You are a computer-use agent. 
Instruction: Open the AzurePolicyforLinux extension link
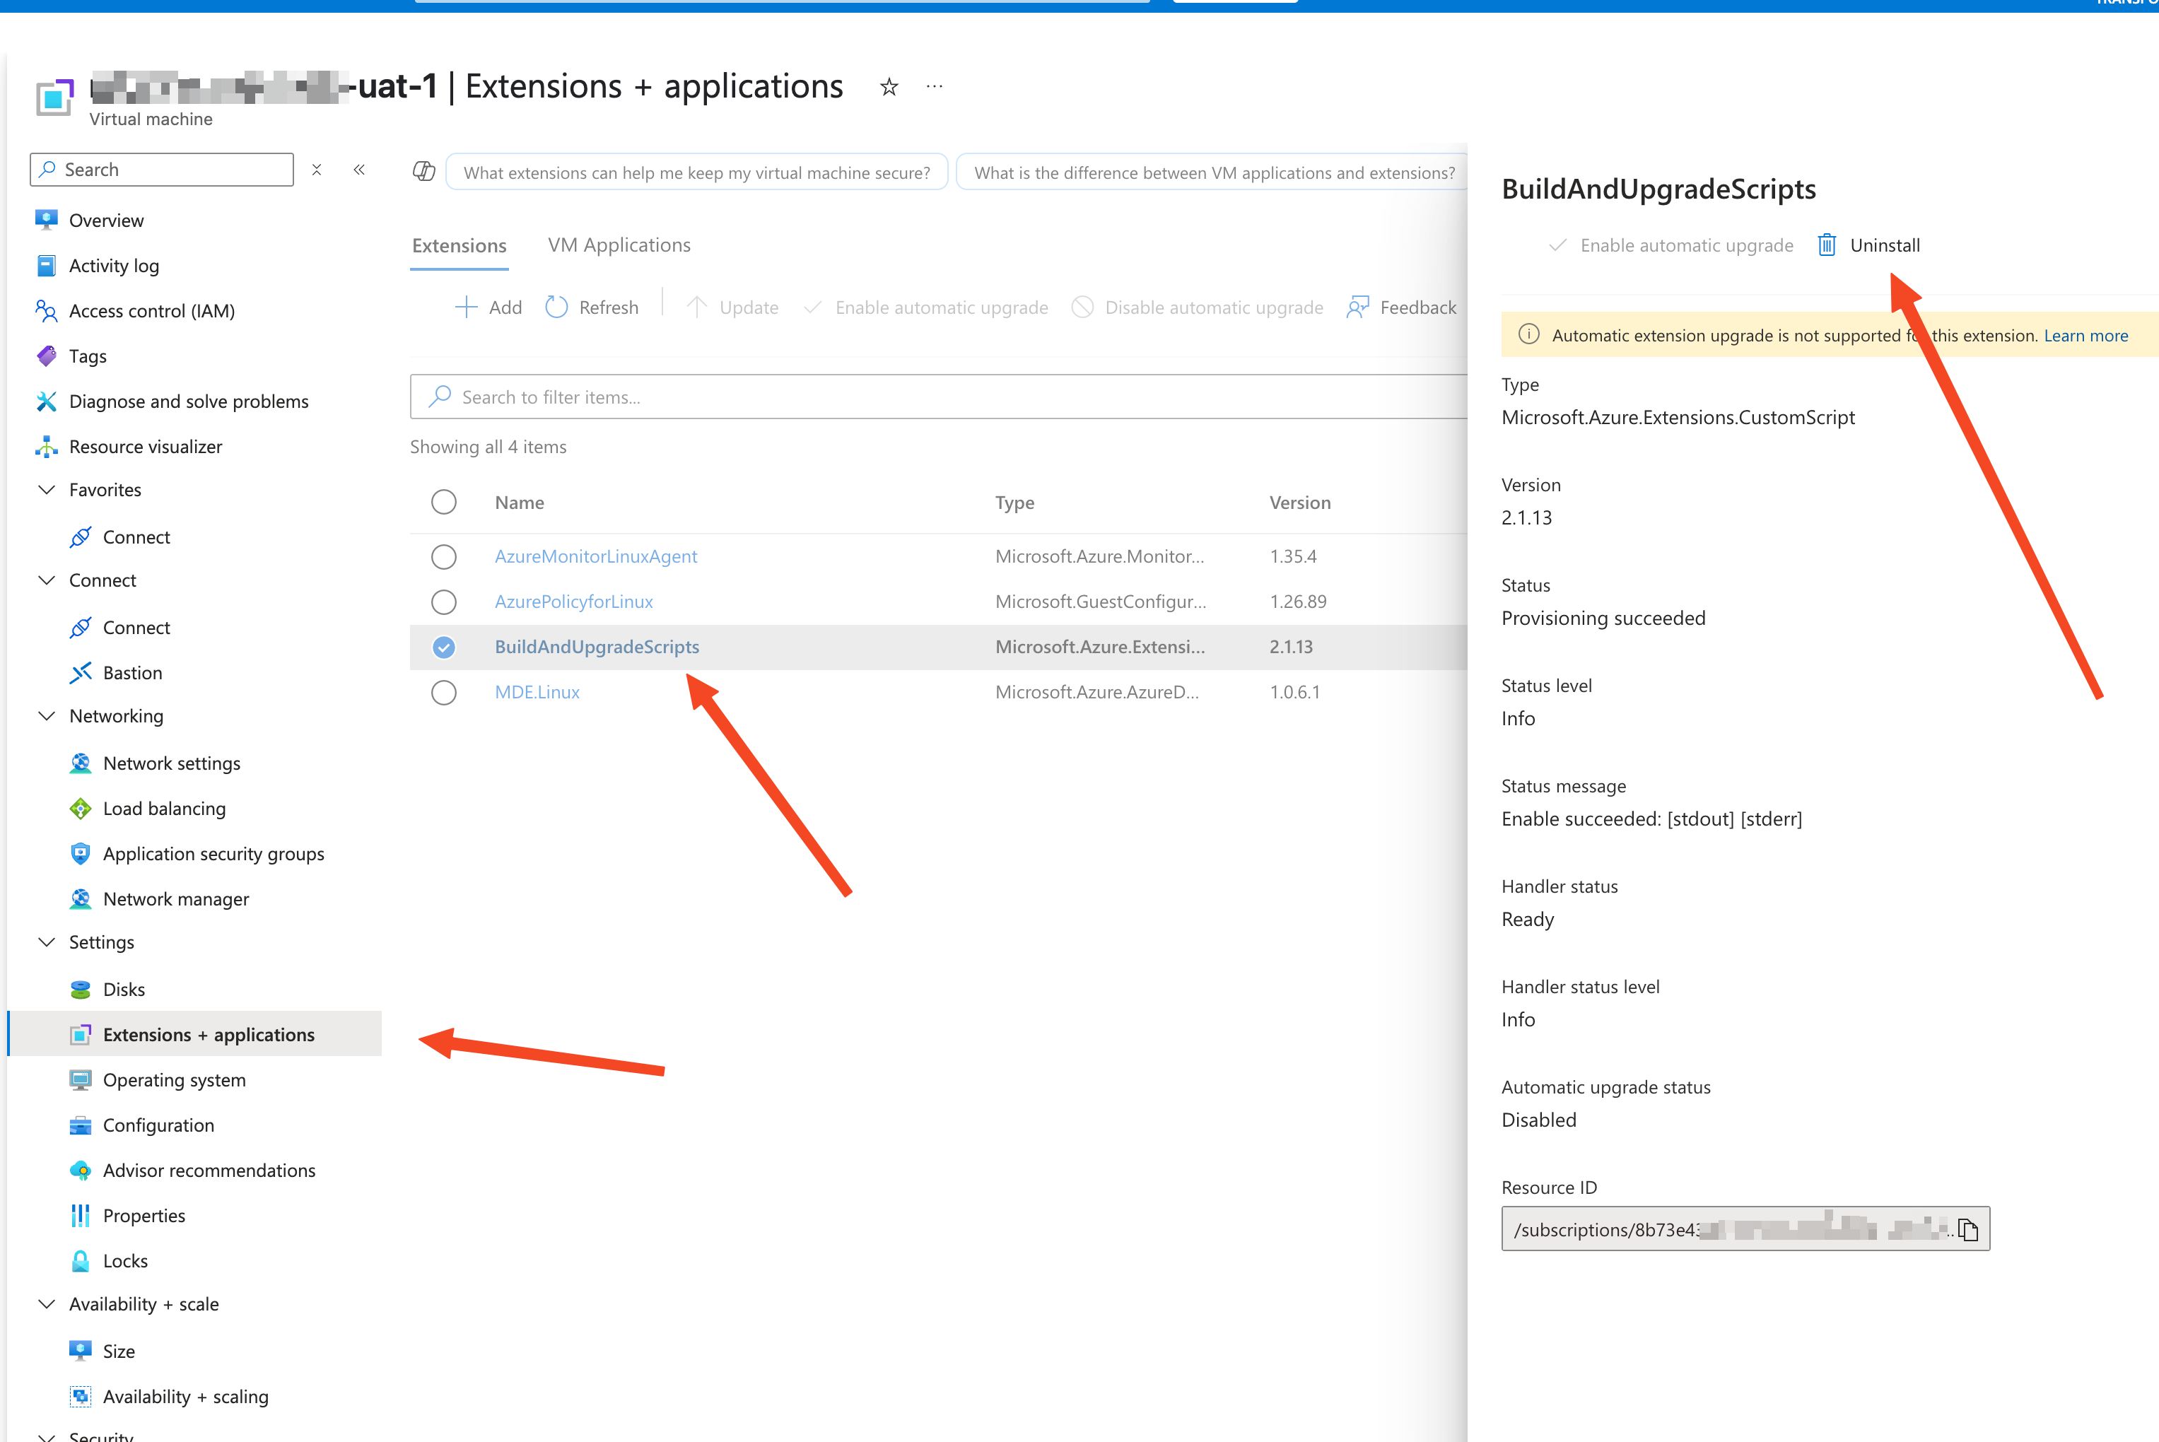pyautogui.click(x=574, y=602)
